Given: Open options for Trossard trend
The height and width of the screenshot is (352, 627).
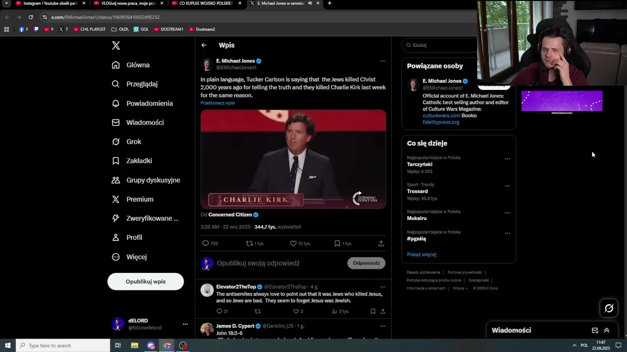Looking at the screenshot, I should coord(507,186).
